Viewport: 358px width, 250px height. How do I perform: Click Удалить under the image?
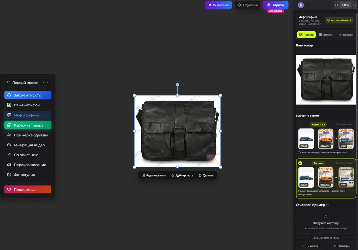point(206,175)
